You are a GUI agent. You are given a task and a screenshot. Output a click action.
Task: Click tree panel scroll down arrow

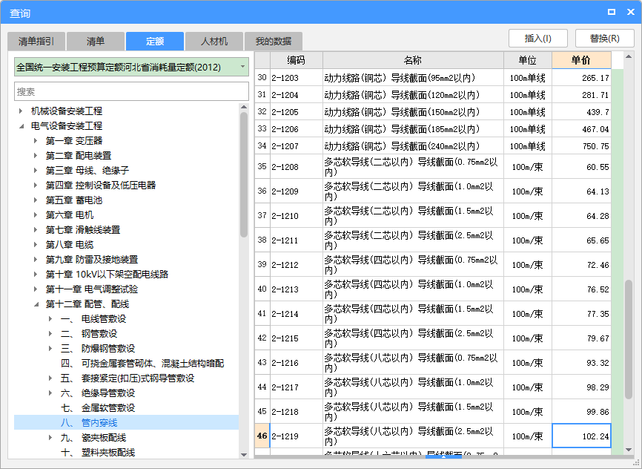coord(243,454)
